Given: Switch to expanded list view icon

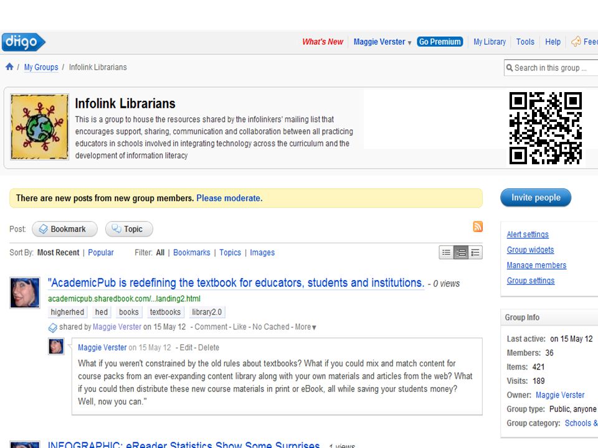Looking at the screenshot, I should point(475,253).
